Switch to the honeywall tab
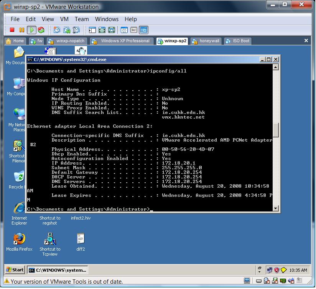The image size is (316, 289). tap(206, 41)
